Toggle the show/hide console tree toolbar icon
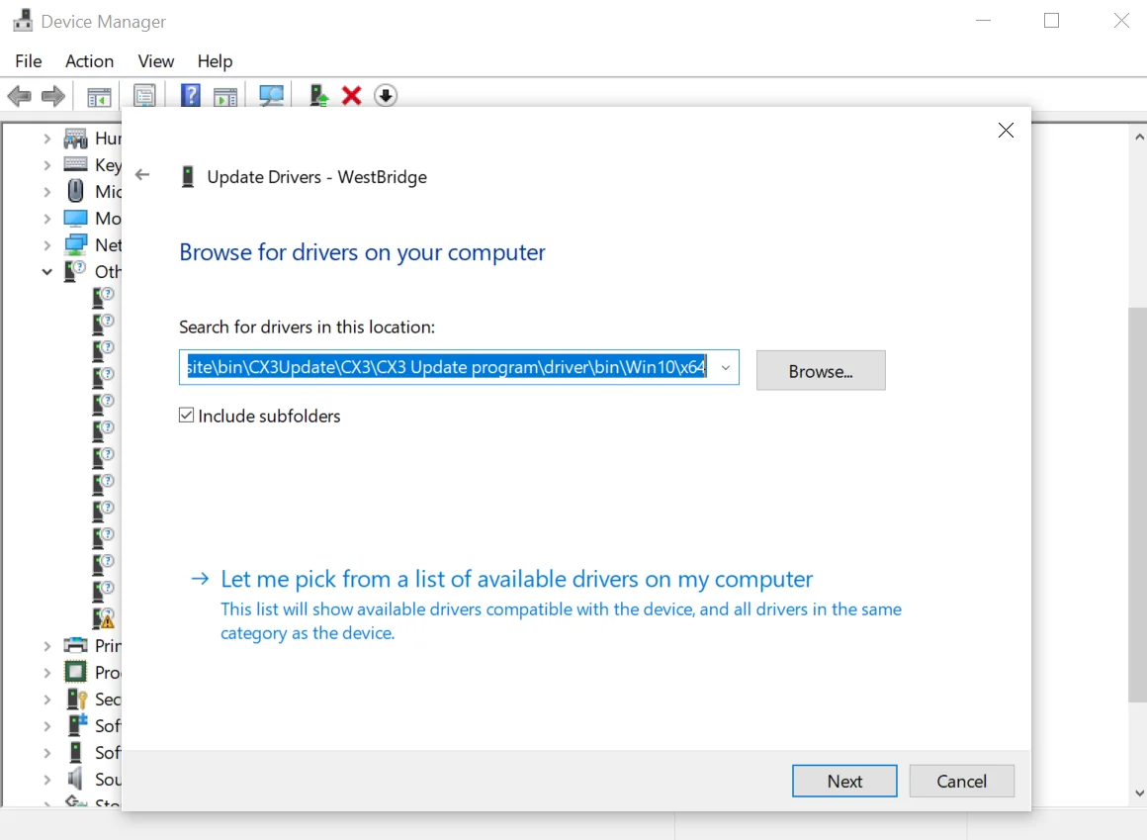Viewport: 1147px width, 840px height. pos(99,96)
